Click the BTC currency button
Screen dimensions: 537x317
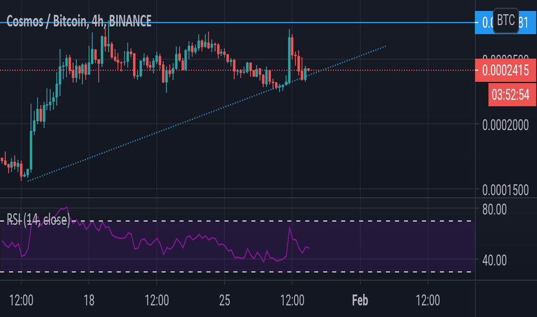pos(505,21)
